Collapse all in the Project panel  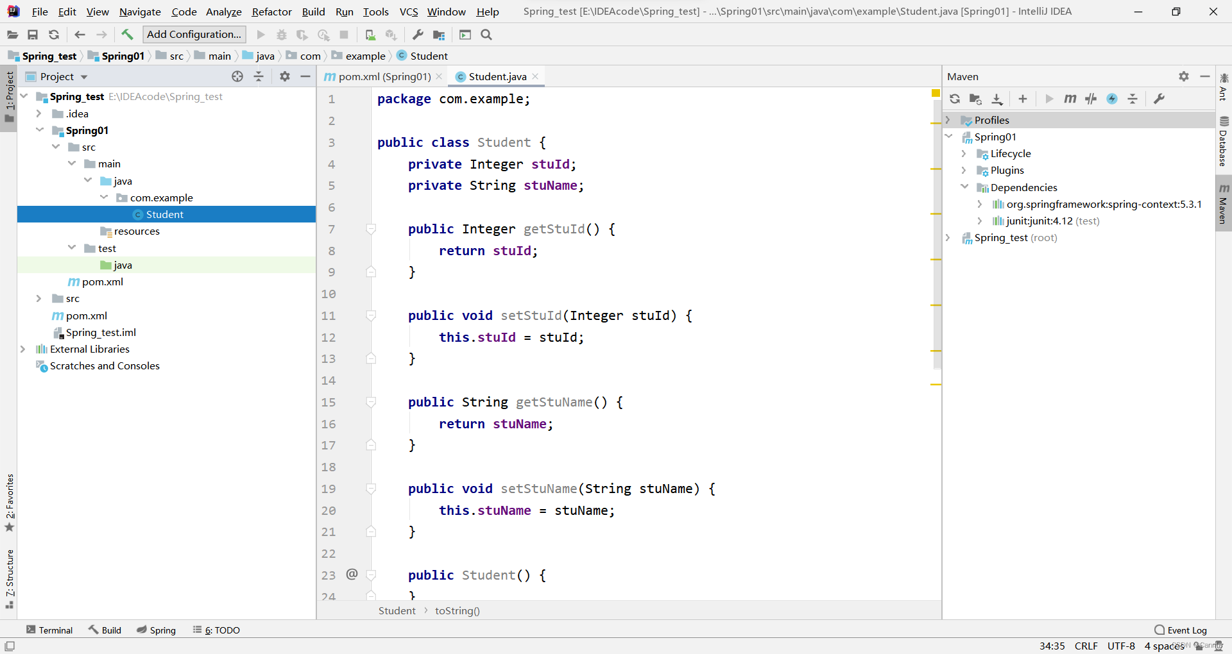coord(259,76)
